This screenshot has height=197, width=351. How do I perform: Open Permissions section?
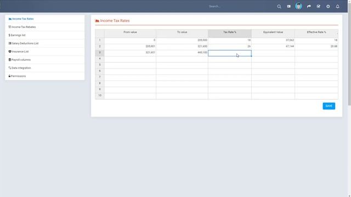(45, 76)
